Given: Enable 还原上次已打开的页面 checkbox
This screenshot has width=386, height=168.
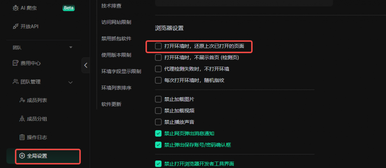Looking at the screenshot, I should 158,46.
